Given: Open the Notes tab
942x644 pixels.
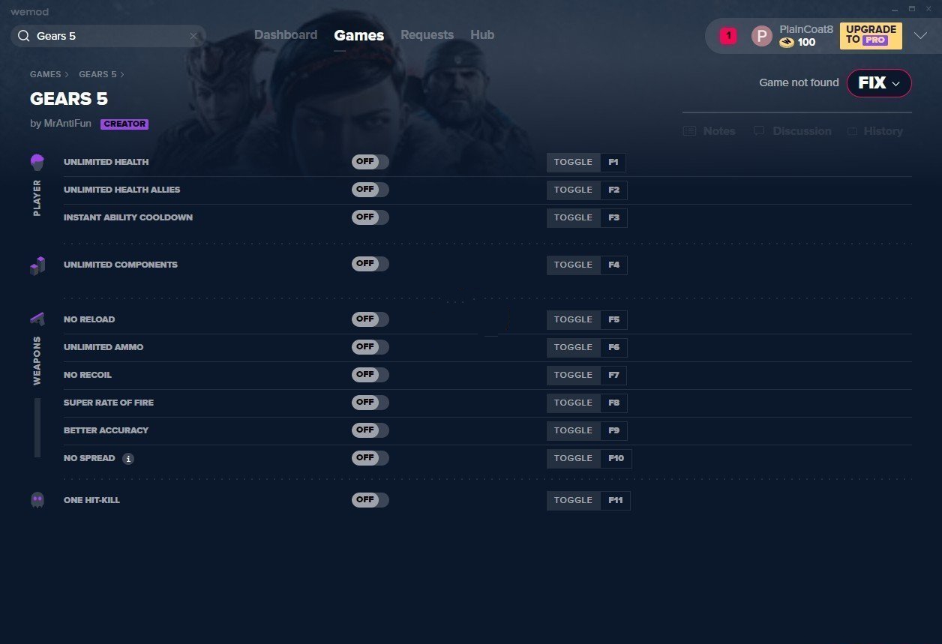Looking at the screenshot, I should (x=709, y=131).
